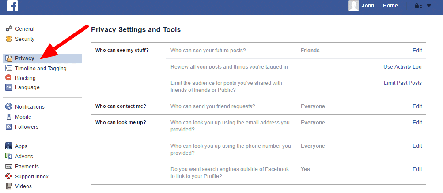Open the General settings gear icon

point(9,29)
